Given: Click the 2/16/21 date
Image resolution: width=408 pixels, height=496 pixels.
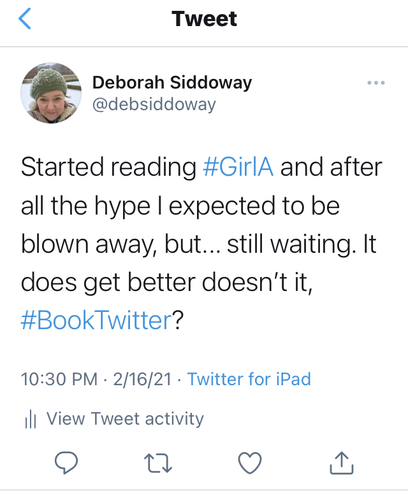Looking at the screenshot, I should coord(142,379).
